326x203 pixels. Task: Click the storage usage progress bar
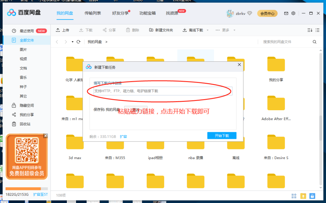[x=27, y=189]
